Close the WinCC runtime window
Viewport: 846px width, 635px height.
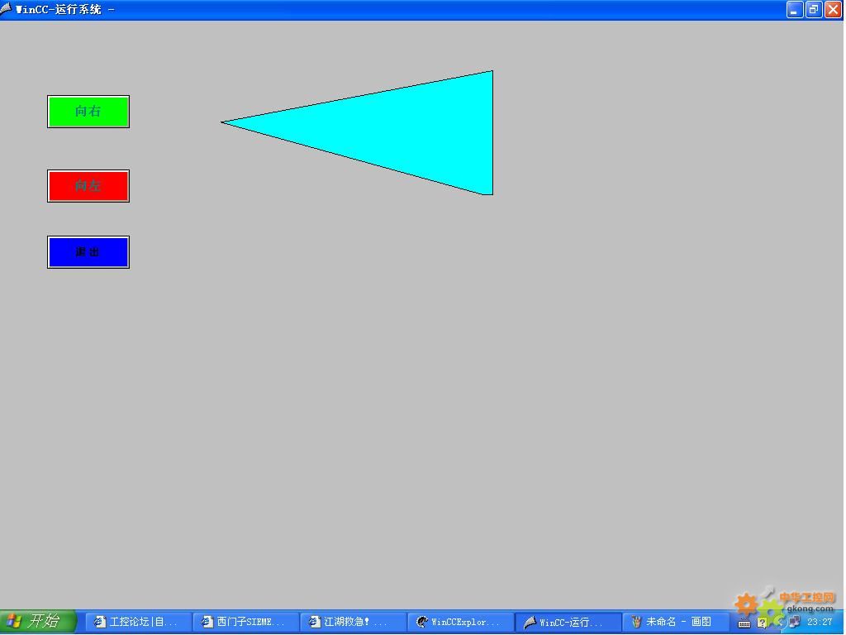click(833, 9)
